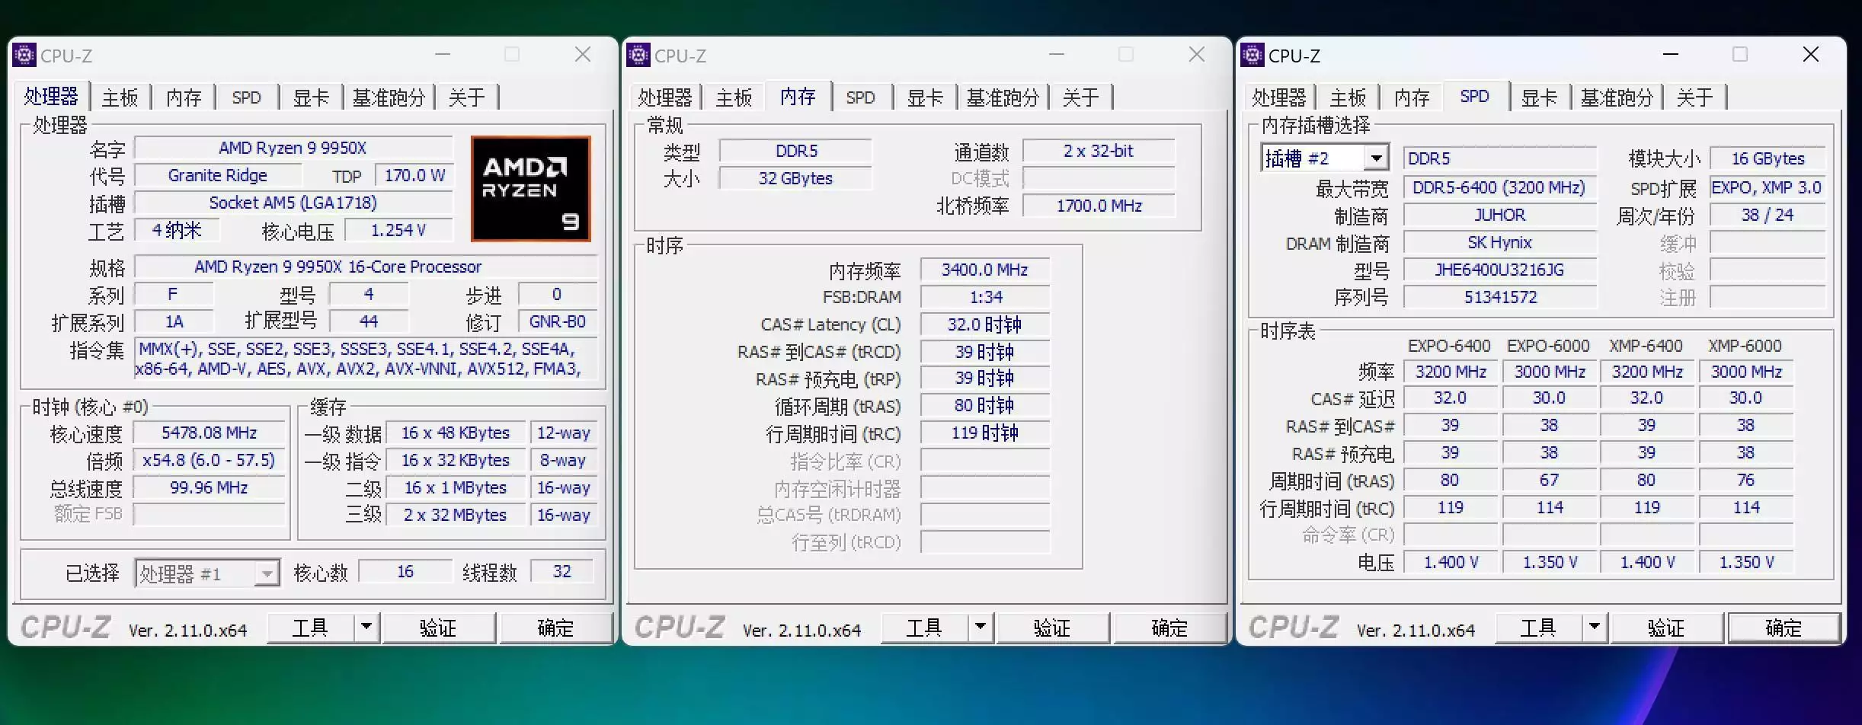Open 主板 tab in middle CPU-Z window
Image resolution: width=1862 pixels, height=725 pixels.
pyautogui.click(x=734, y=97)
